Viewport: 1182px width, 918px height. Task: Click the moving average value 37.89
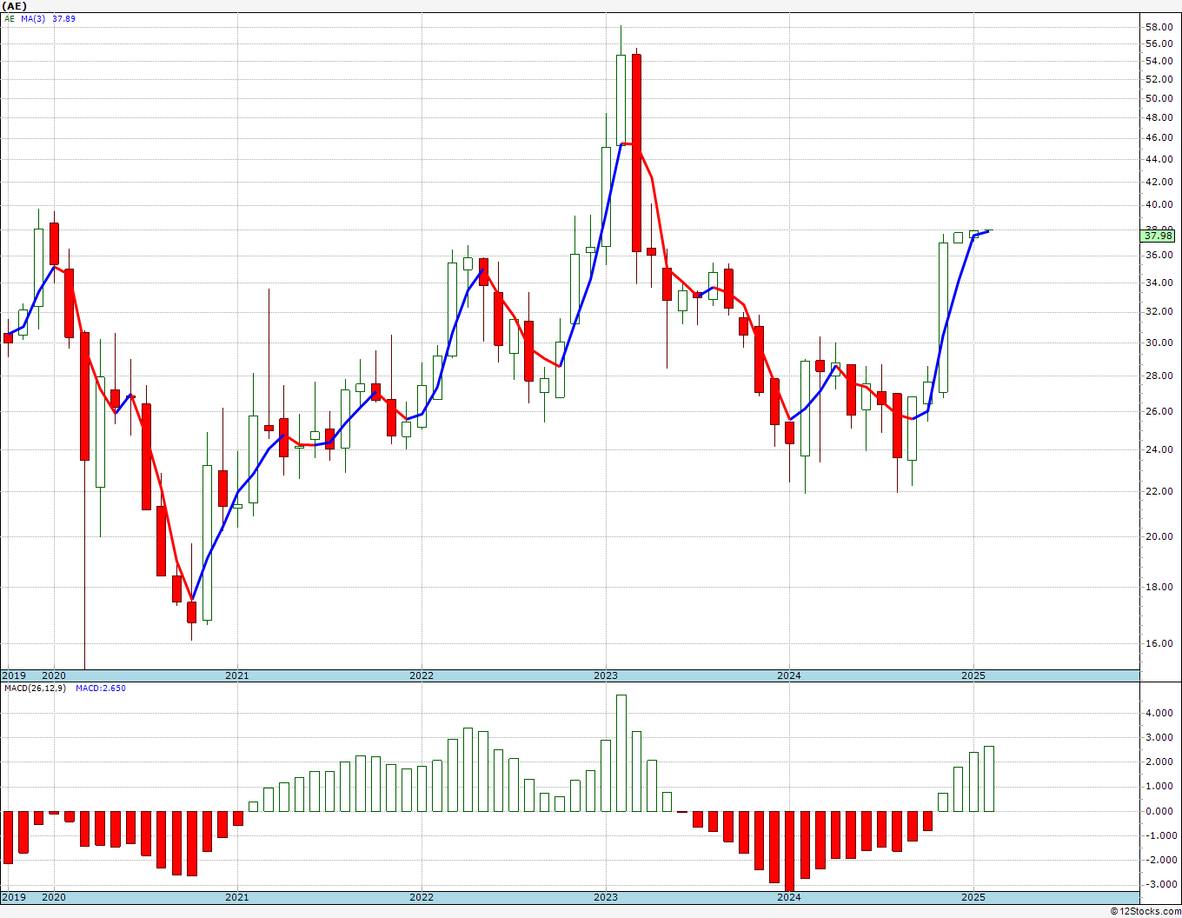click(x=63, y=18)
